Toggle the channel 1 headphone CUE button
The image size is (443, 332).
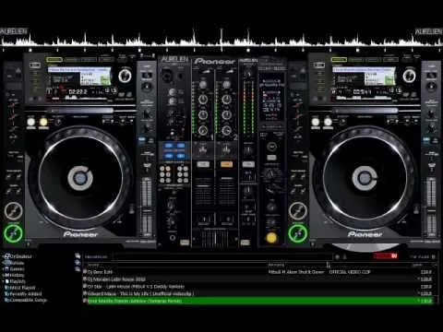[203, 164]
